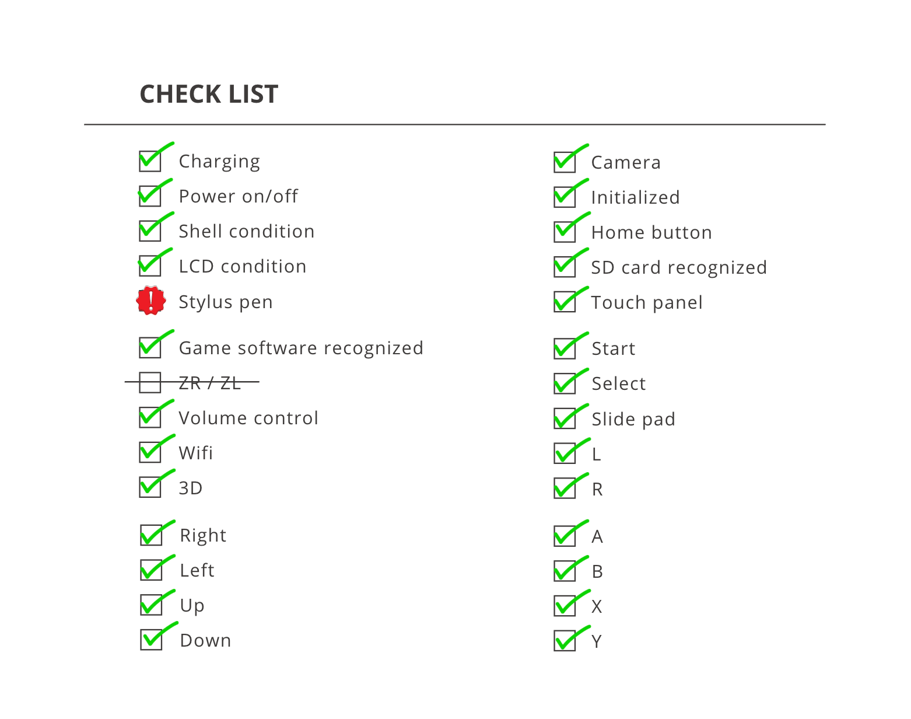Select the LCD condition label
Viewport: 911px width, 719px height.
(243, 266)
